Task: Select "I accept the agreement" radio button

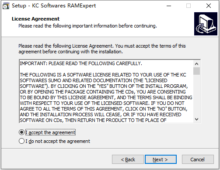Action: 21,132
